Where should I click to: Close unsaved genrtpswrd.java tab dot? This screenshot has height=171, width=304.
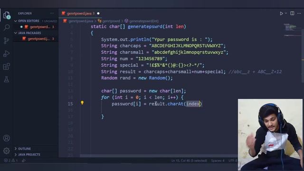(98, 13)
